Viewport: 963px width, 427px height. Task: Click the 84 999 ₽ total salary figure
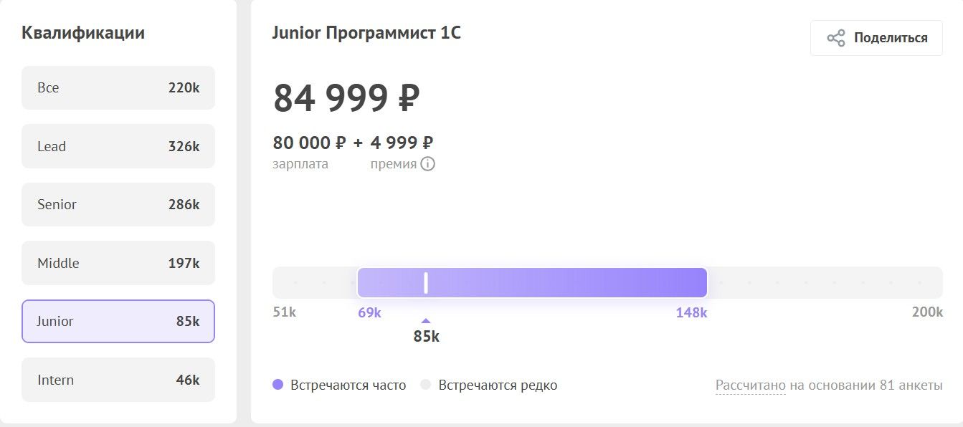point(346,98)
